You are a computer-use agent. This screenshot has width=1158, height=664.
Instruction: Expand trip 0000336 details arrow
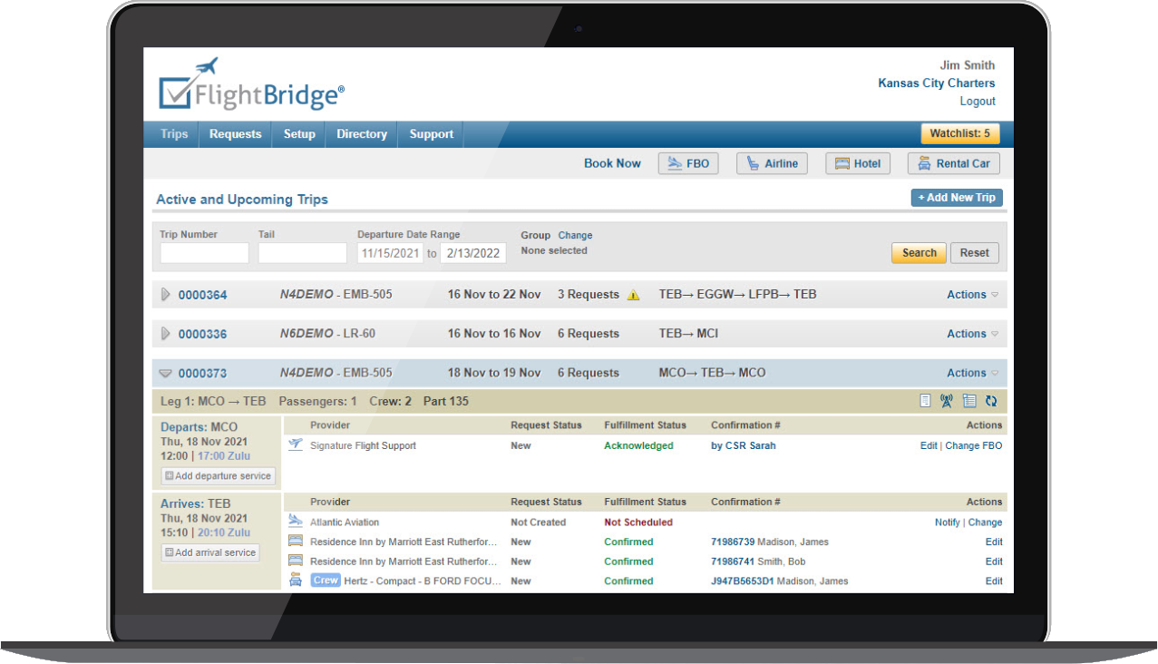tap(165, 334)
